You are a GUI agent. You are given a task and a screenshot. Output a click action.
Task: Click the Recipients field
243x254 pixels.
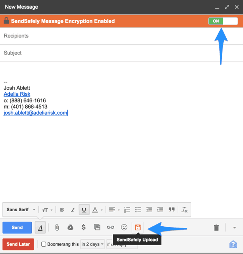[121, 36]
